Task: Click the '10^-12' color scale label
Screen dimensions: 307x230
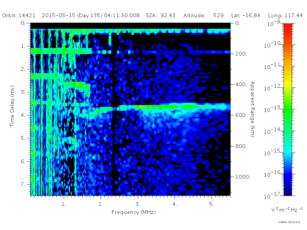Action: tap(273, 88)
